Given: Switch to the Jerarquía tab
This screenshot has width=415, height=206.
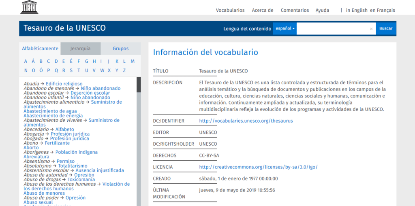Looking at the screenshot, I should pos(81,49).
